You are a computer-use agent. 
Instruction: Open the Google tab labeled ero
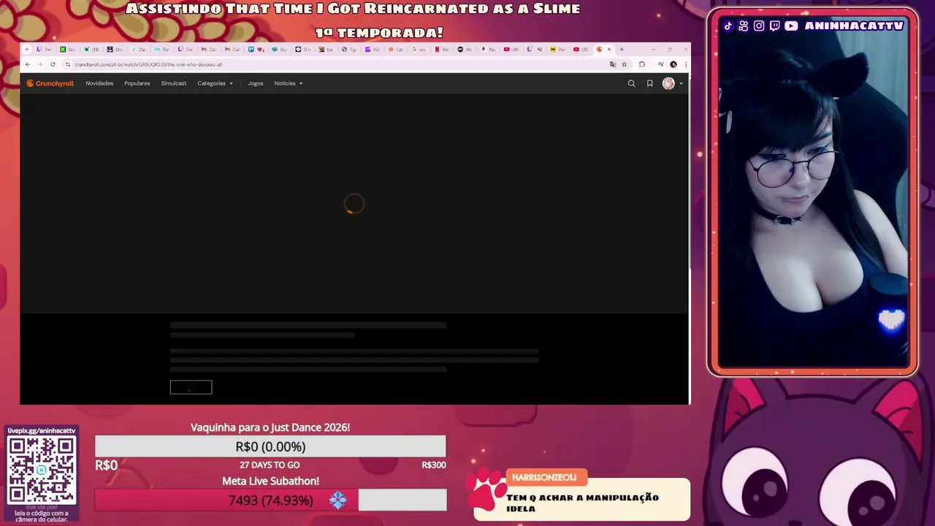pyautogui.click(x=419, y=50)
